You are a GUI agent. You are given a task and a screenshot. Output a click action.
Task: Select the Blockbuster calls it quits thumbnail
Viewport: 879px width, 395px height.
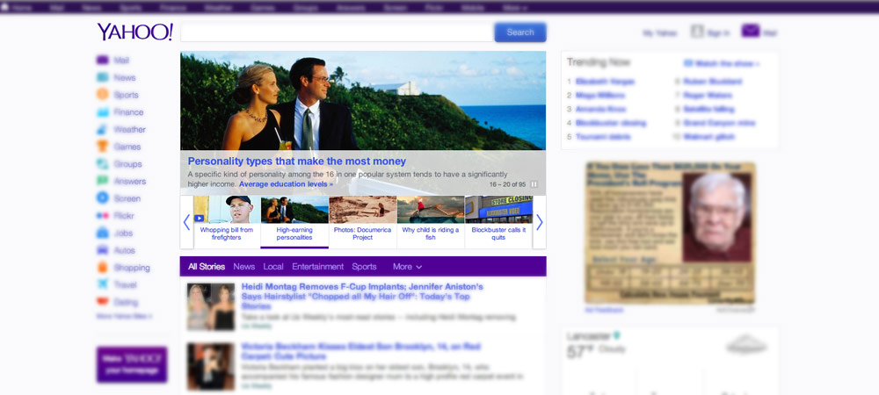498,222
